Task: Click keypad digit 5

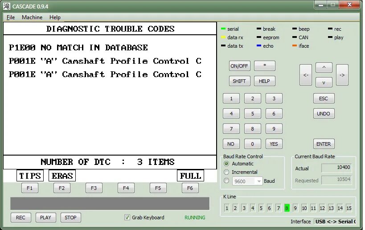Action: (x=253, y=114)
